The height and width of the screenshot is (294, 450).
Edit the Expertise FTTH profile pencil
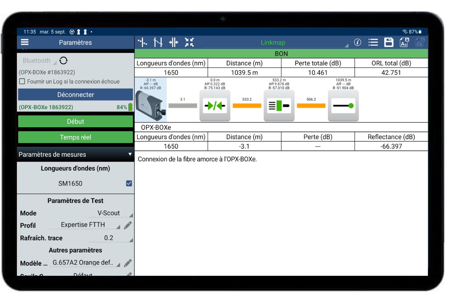[x=128, y=225]
